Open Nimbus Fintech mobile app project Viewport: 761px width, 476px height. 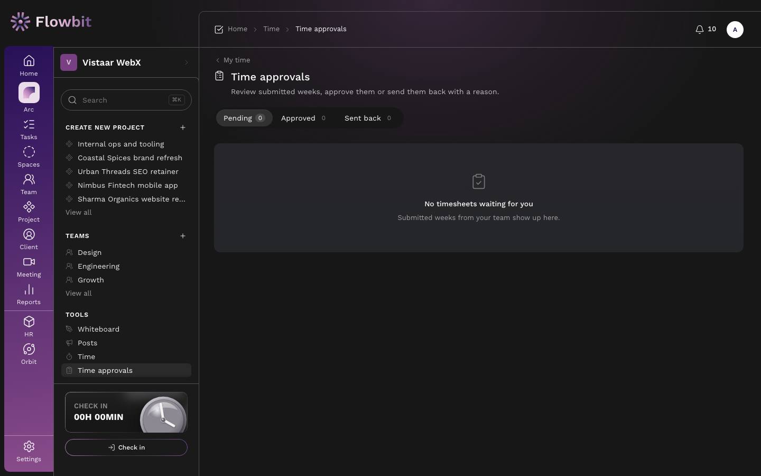pos(126,185)
